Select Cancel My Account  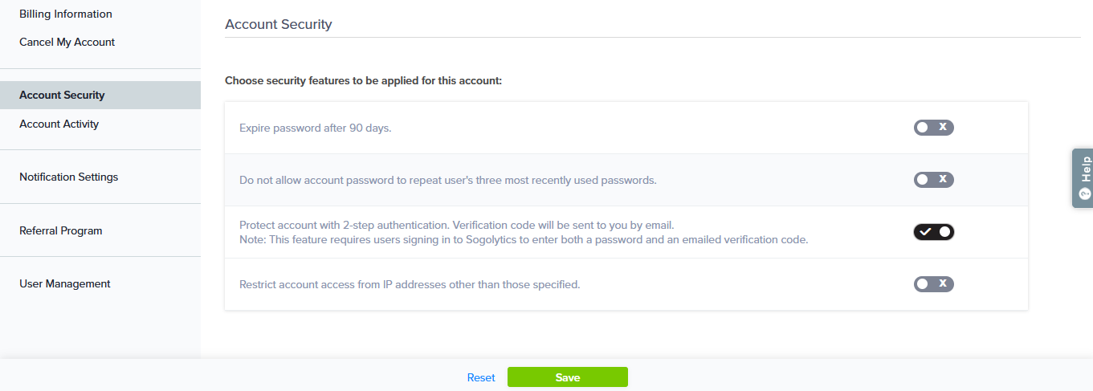(x=67, y=42)
